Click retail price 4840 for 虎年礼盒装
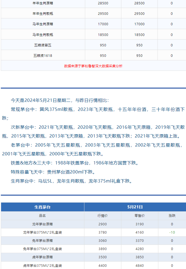Image resolution: width=186 pixels, height=269 pixels. (140, 266)
